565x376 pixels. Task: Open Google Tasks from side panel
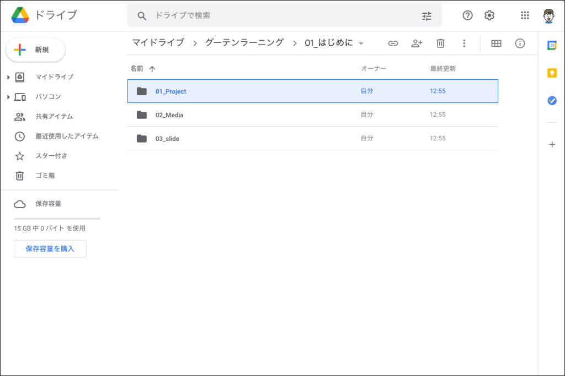pos(552,101)
